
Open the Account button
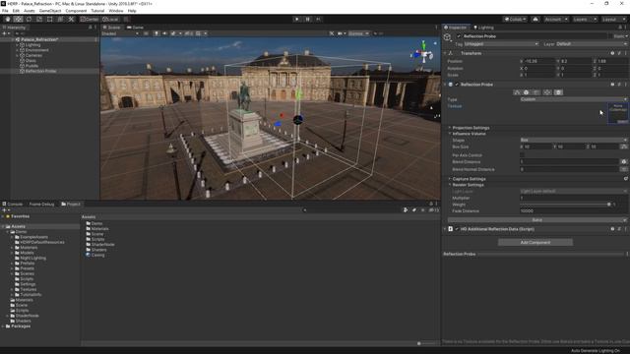[x=555, y=19]
